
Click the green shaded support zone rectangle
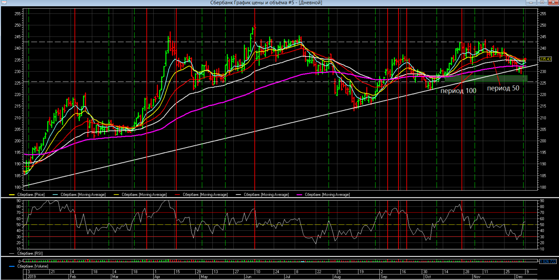pyautogui.click(x=486, y=79)
